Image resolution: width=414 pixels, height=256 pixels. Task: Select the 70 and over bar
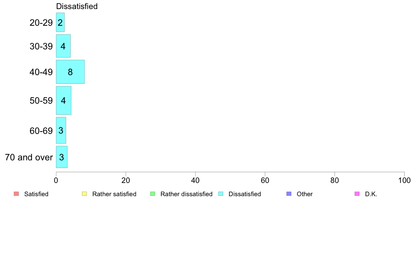click(62, 157)
